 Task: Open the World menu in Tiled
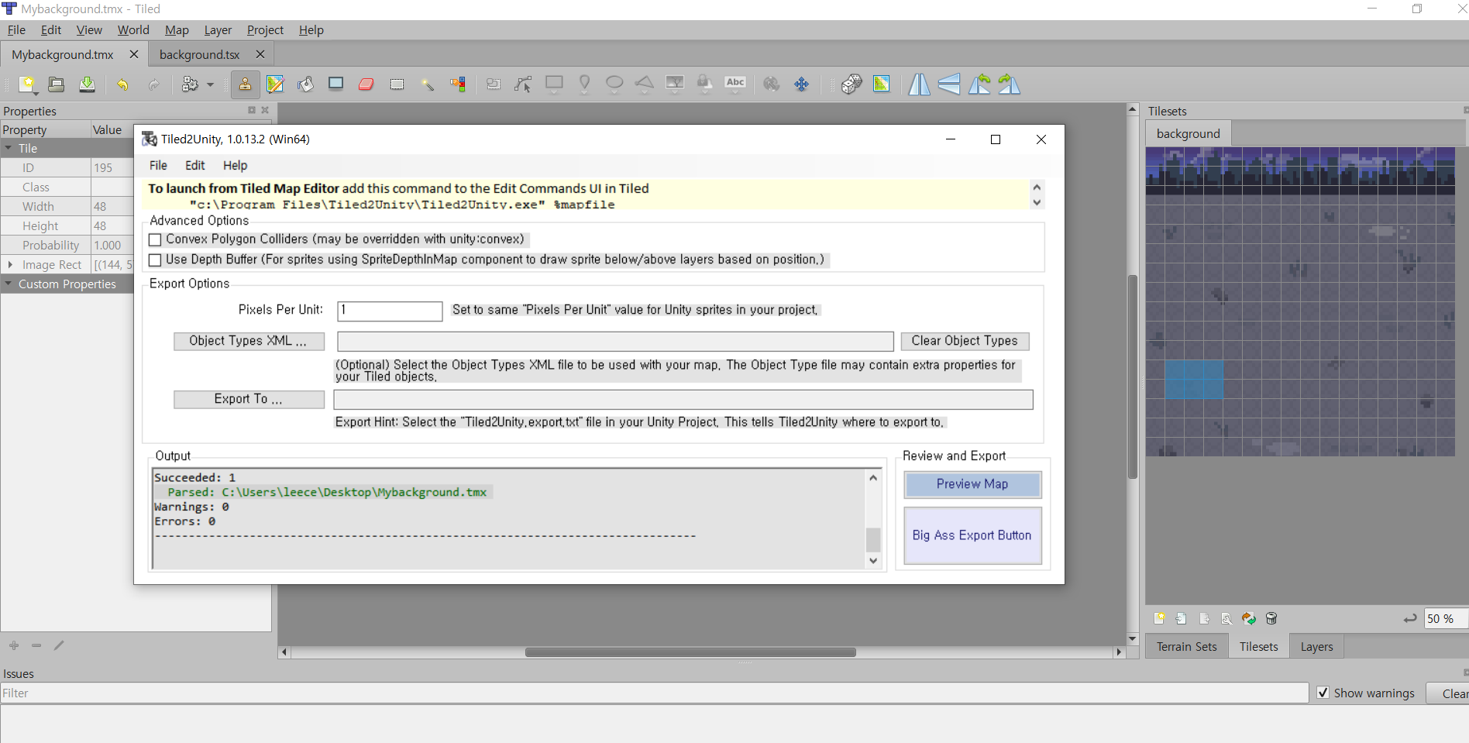pos(133,29)
